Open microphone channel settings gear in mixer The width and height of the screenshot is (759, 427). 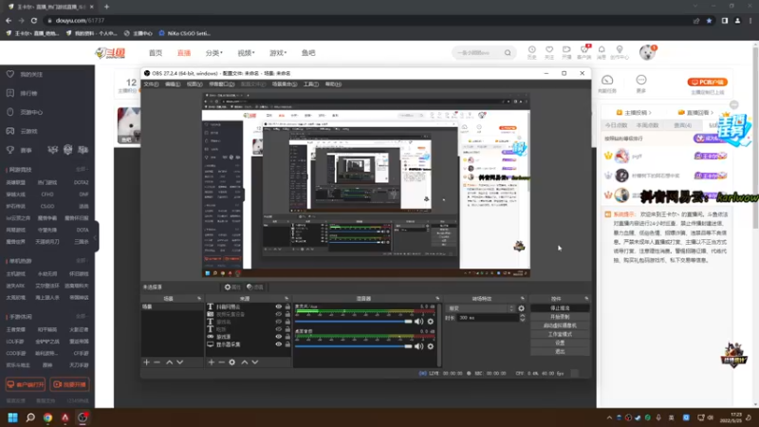(x=431, y=322)
